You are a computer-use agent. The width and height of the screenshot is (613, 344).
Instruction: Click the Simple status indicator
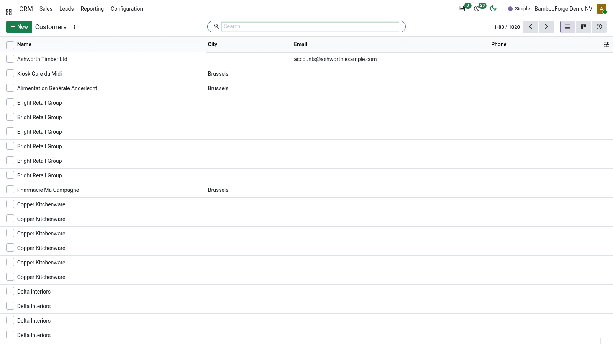coord(519,9)
